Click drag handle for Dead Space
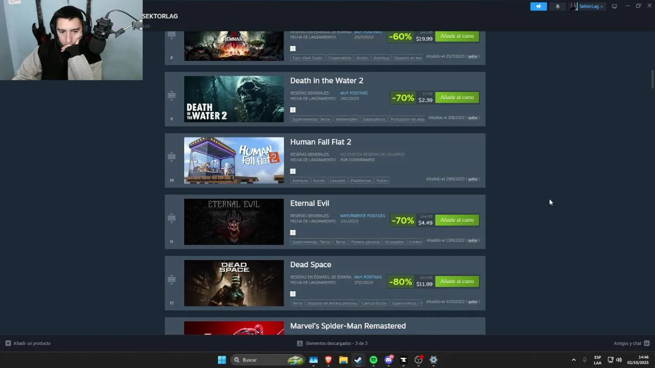This screenshot has width=655, height=368. click(171, 280)
